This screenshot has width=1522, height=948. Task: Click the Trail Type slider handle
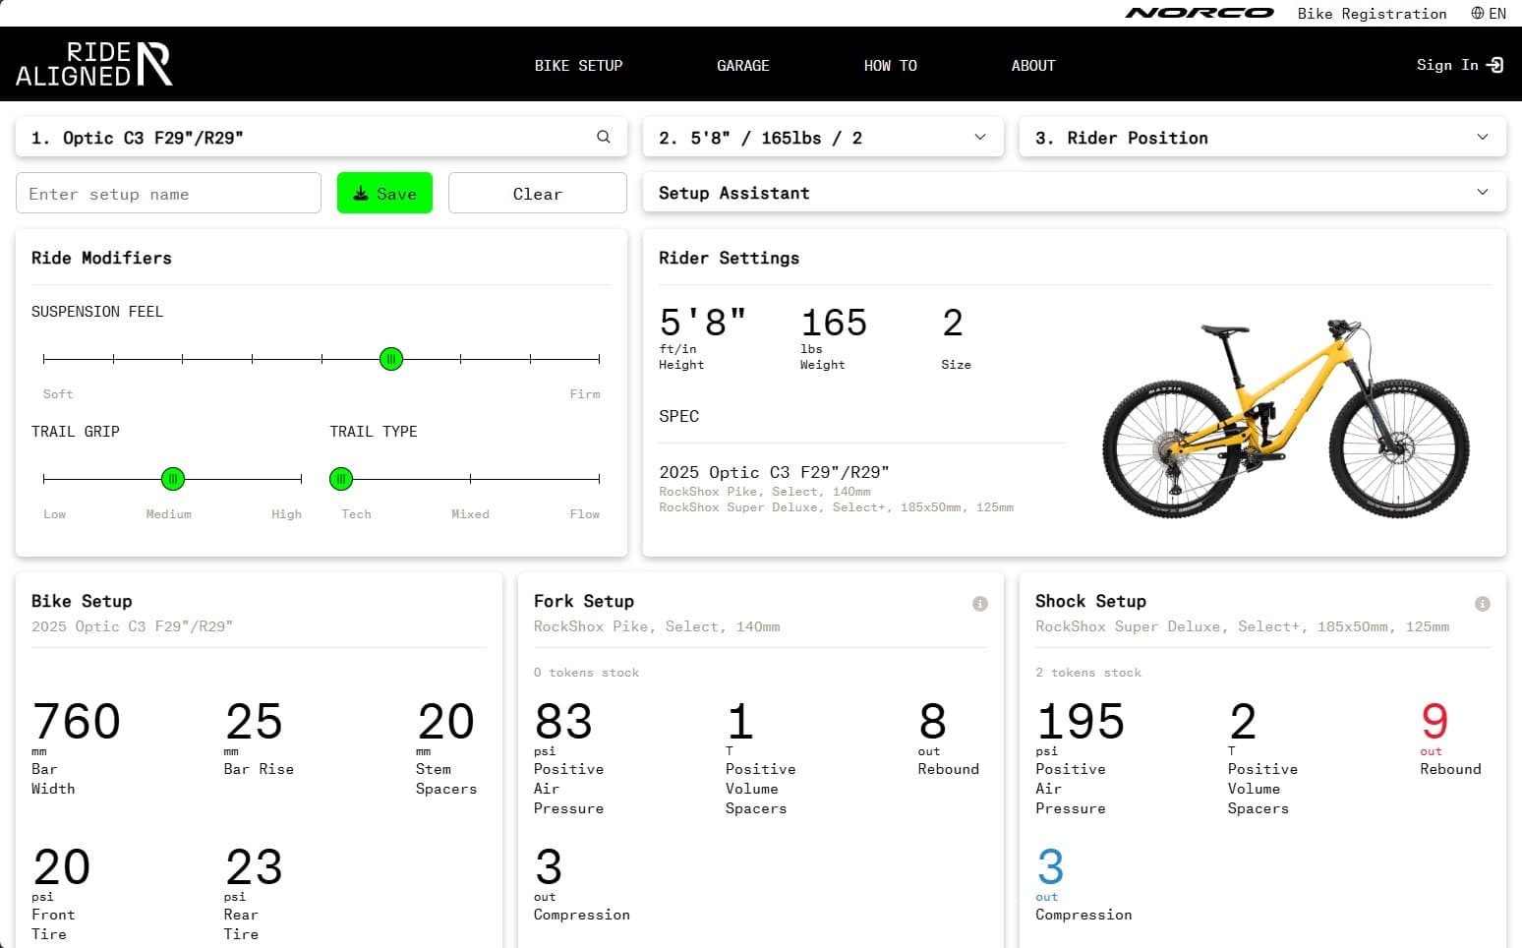pyautogui.click(x=341, y=479)
